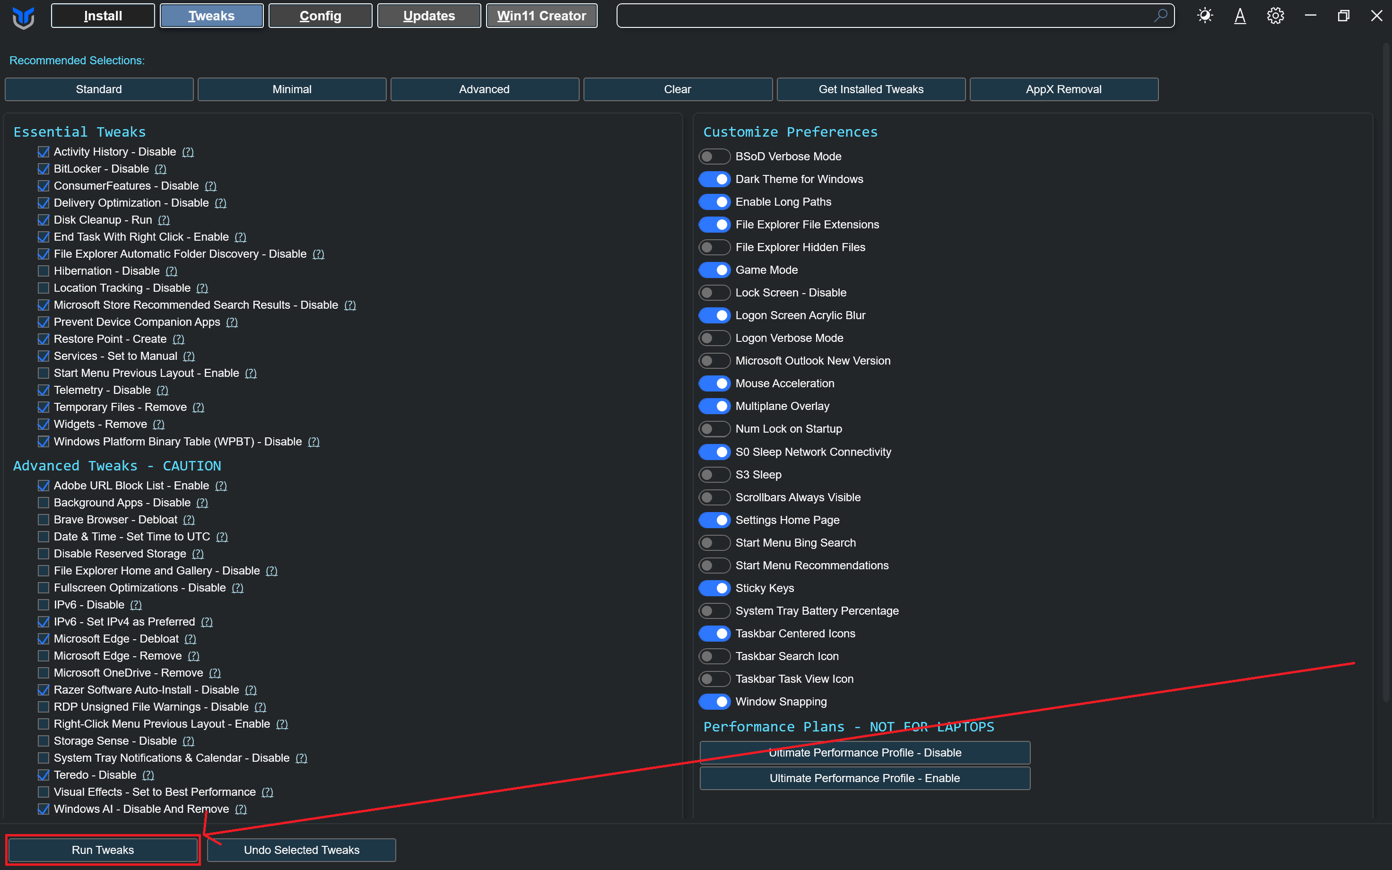Check Visual Effects - Set to Best Performance

[43, 792]
